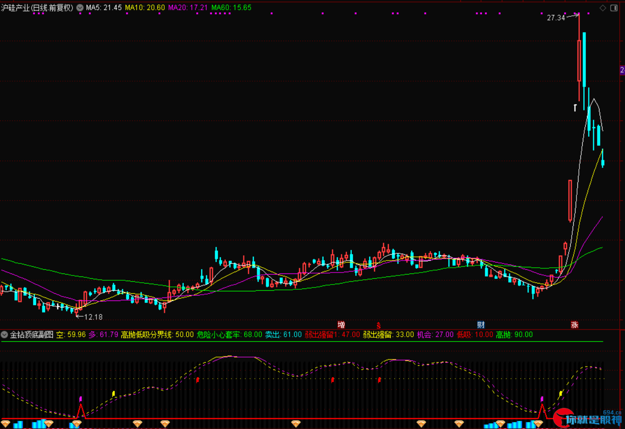The width and height of the screenshot is (625, 429).
Task: Select the 低吸: 10.00 parameter
Action: click(x=475, y=334)
